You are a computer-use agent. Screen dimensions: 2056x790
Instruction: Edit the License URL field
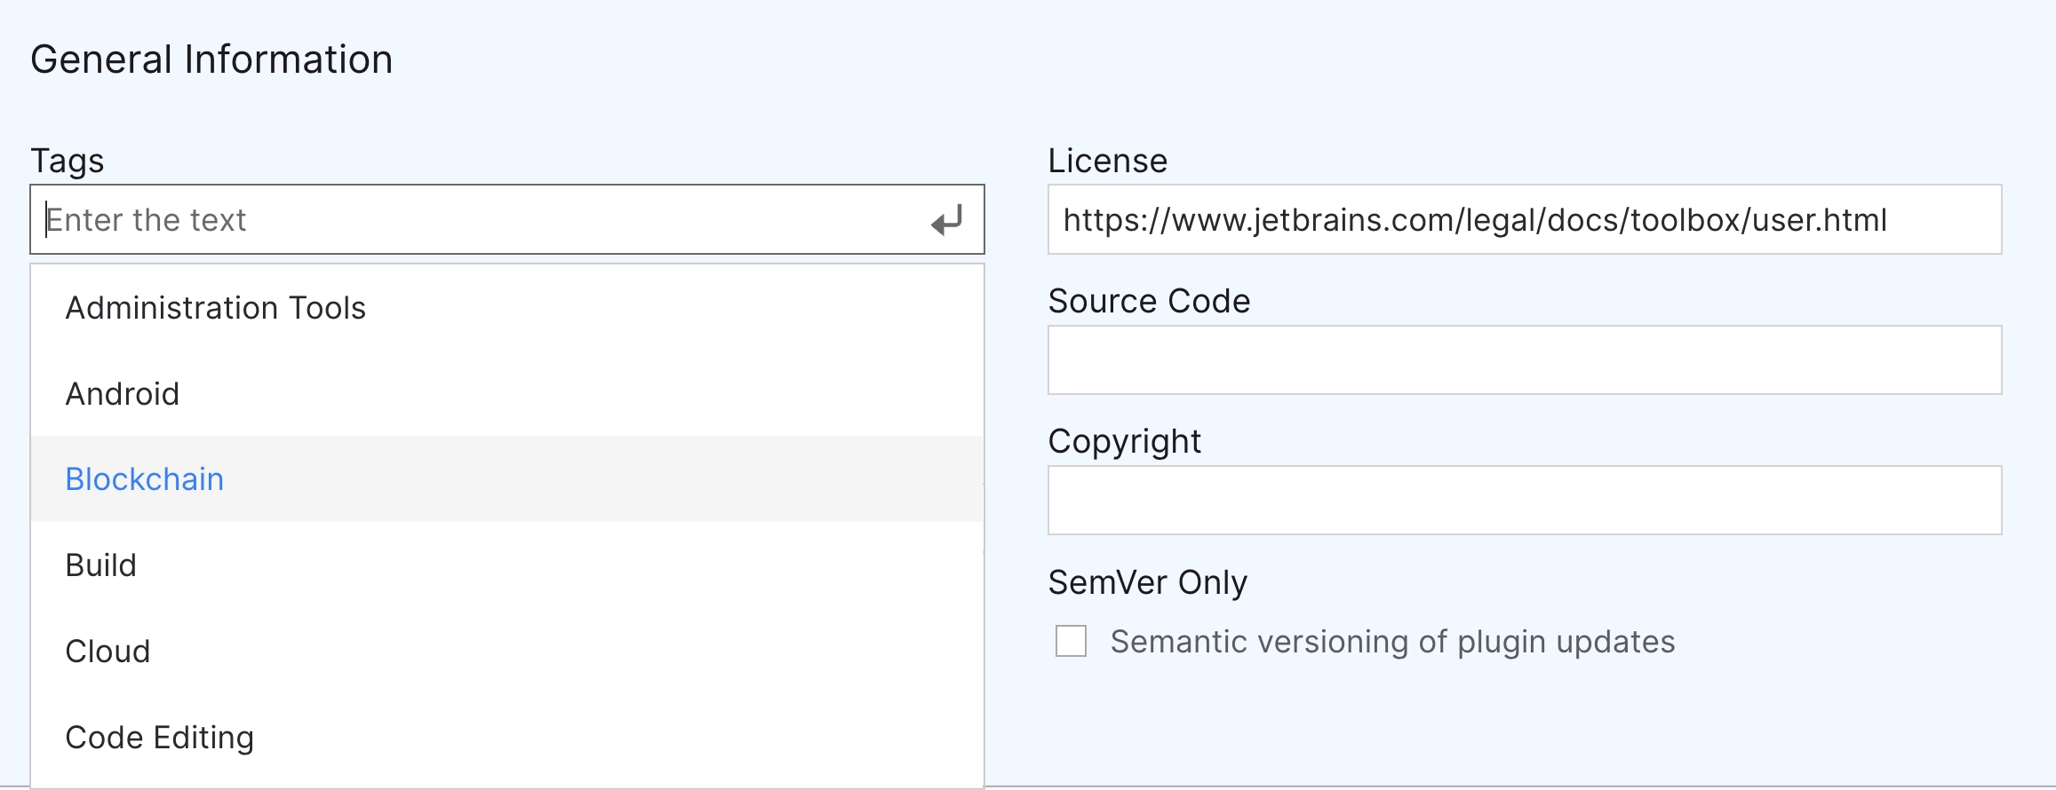click(x=1525, y=219)
